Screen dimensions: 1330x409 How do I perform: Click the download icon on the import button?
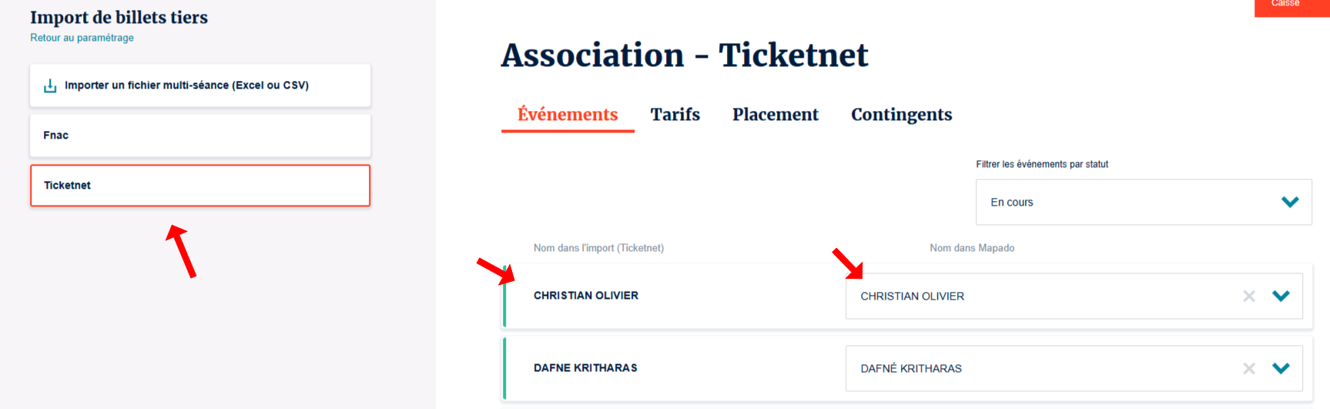click(50, 85)
